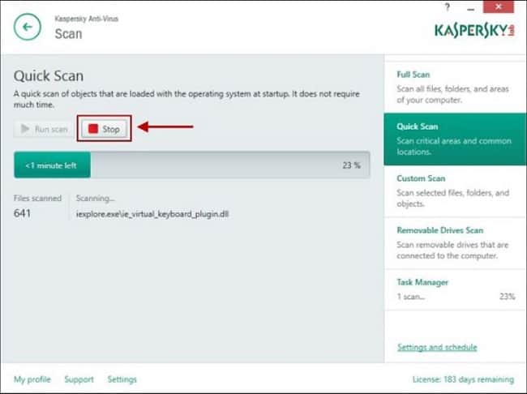Click the files scanned count 641

point(22,213)
